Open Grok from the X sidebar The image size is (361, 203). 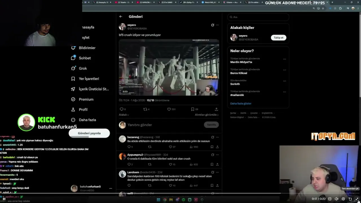(79, 68)
